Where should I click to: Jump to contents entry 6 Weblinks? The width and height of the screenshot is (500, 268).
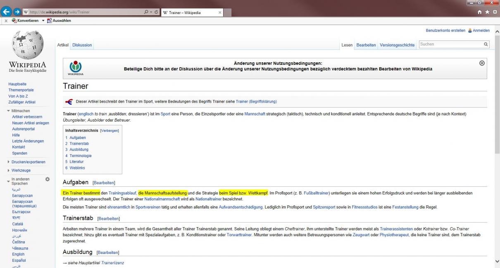[x=75, y=168]
